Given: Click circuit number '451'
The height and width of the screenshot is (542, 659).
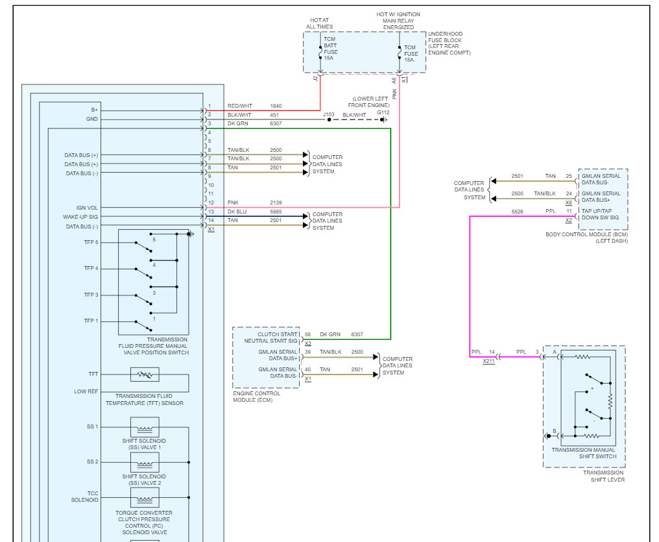Looking at the screenshot, I should pyautogui.click(x=274, y=115).
